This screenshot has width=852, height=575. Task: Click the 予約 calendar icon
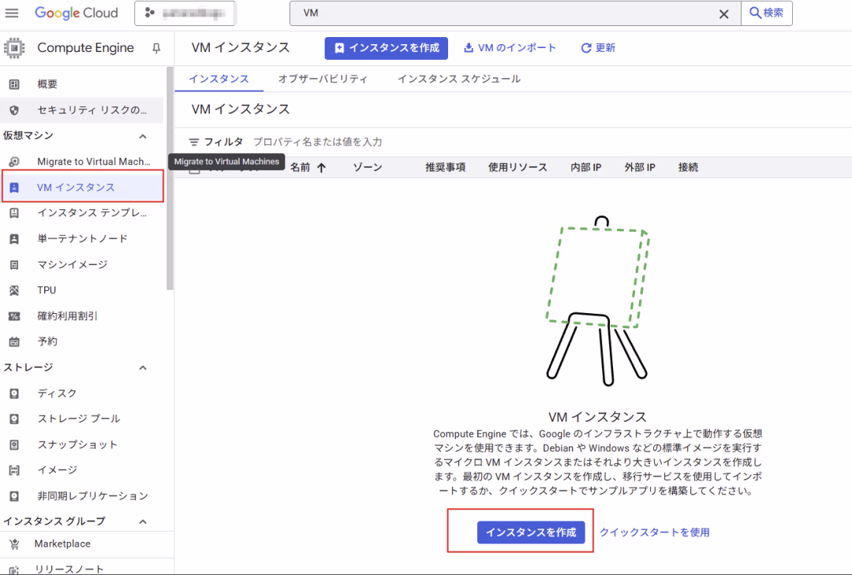[x=14, y=342]
